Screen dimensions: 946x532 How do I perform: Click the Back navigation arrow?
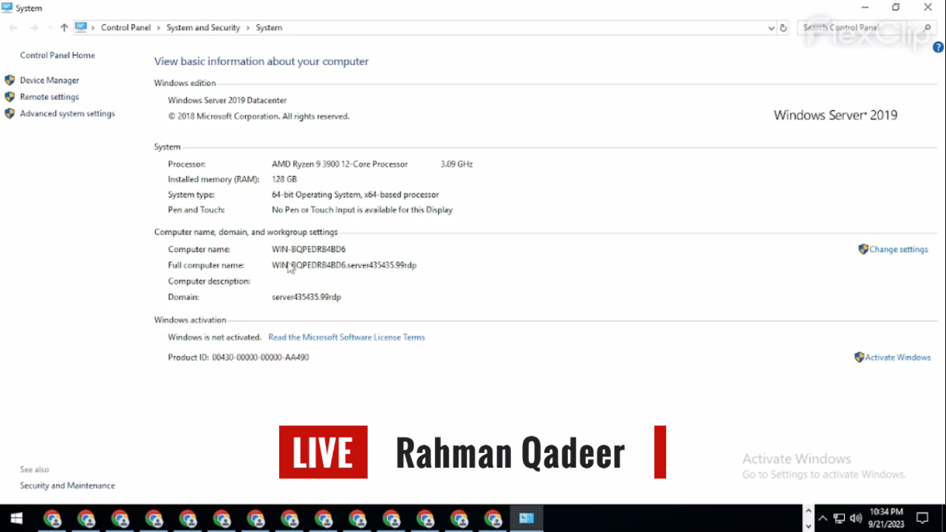14,28
